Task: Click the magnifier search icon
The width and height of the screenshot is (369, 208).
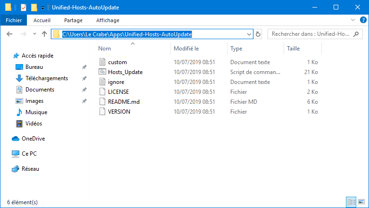Action: [356, 34]
